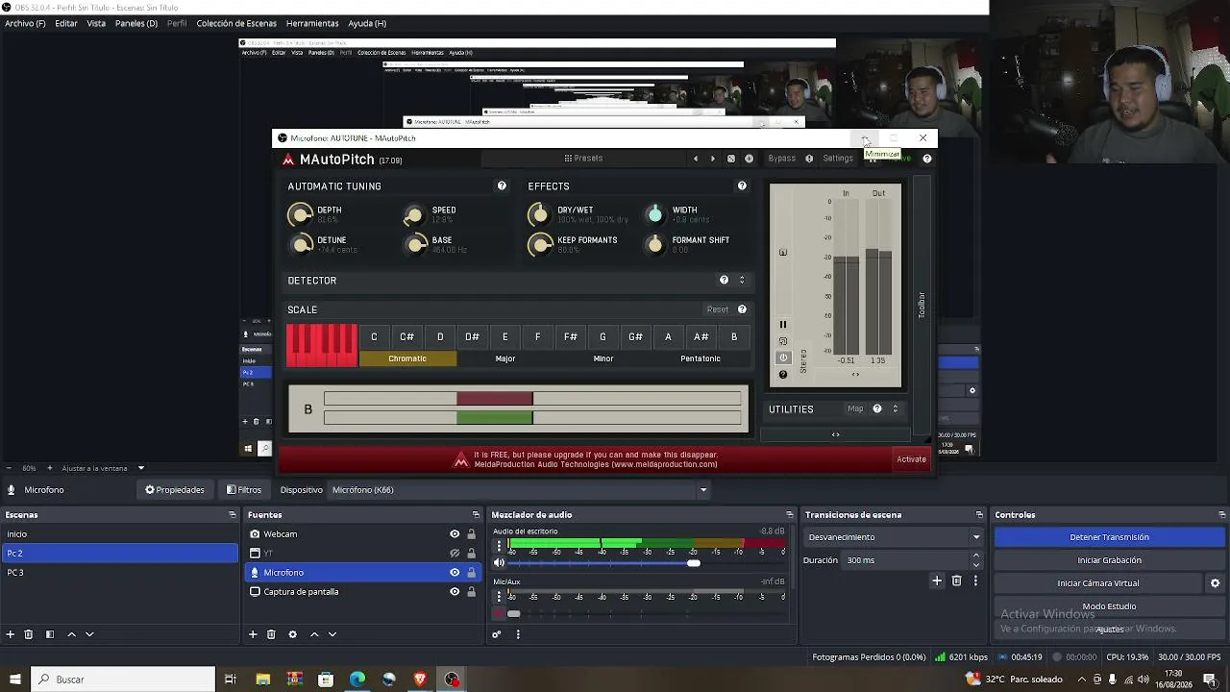Open the Desvanecimiento transition dropdown

tap(976, 537)
